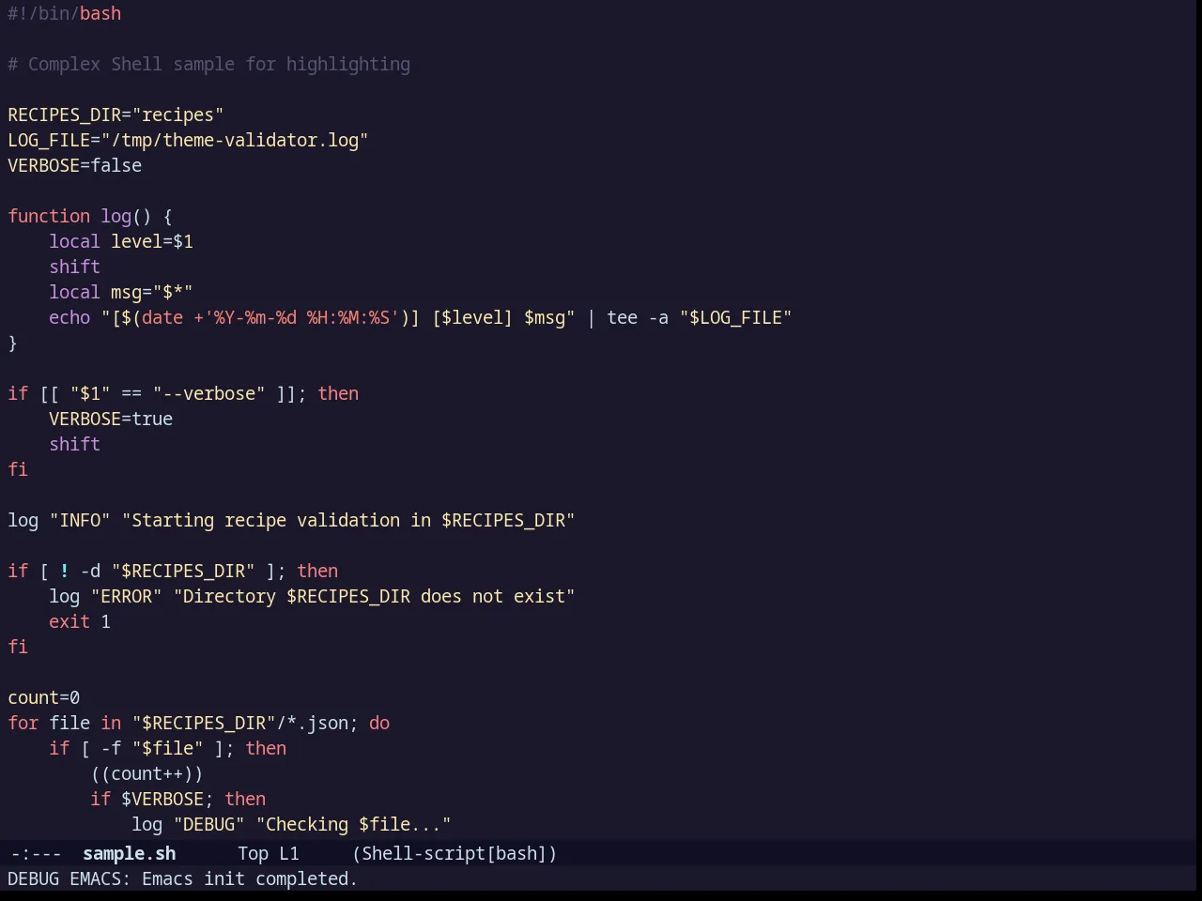Click the sample.sh buffer name in mode line
The height and width of the screenshot is (901, 1202).
129,853
